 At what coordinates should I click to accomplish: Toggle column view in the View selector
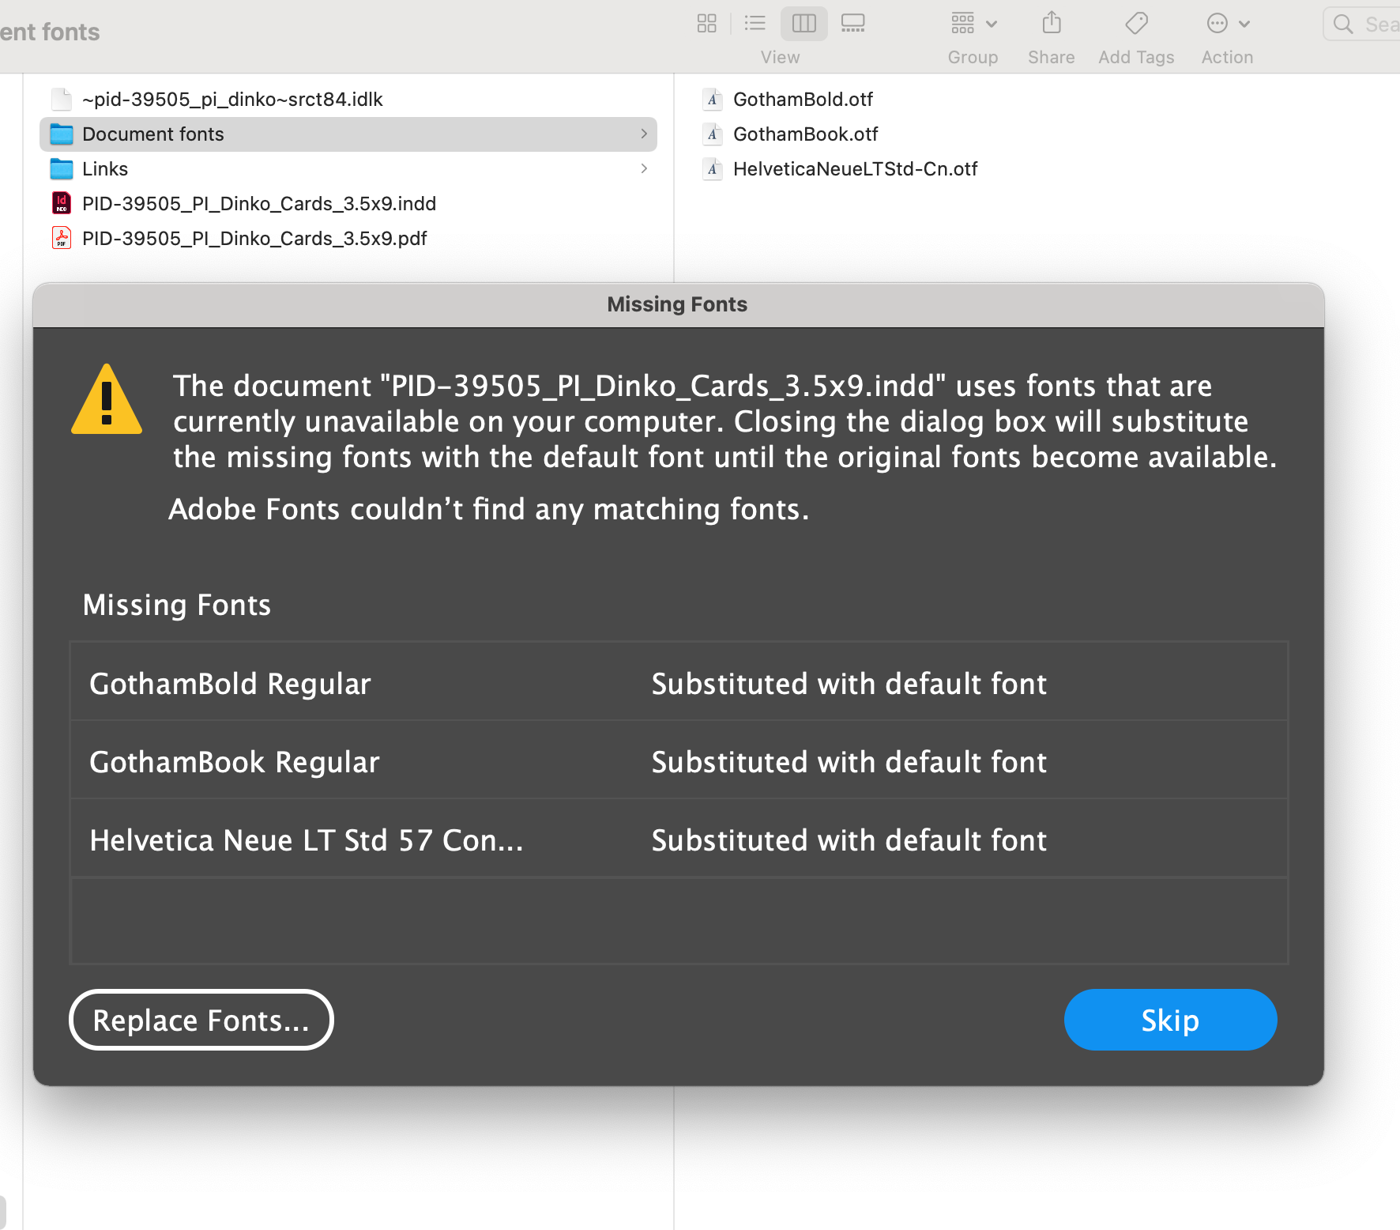pyautogui.click(x=803, y=23)
